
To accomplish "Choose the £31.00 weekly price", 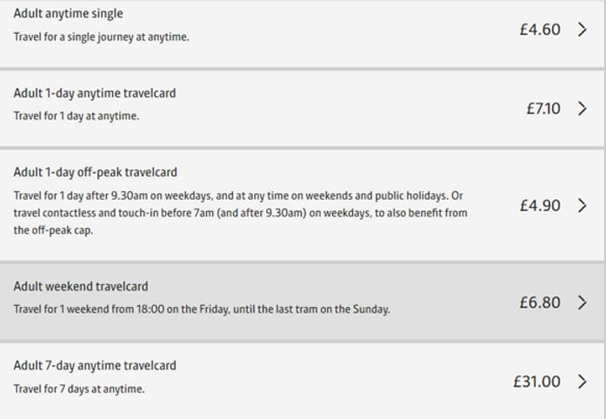I will pyautogui.click(x=536, y=382).
